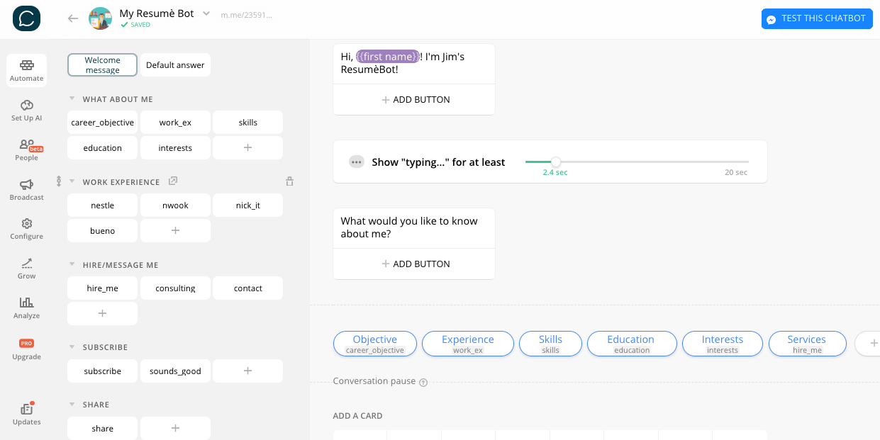Image resolution: width=880 pixels, height=440 pixels.
Task: Open the Chatfuel logo home icon
Action: (26, 18)
